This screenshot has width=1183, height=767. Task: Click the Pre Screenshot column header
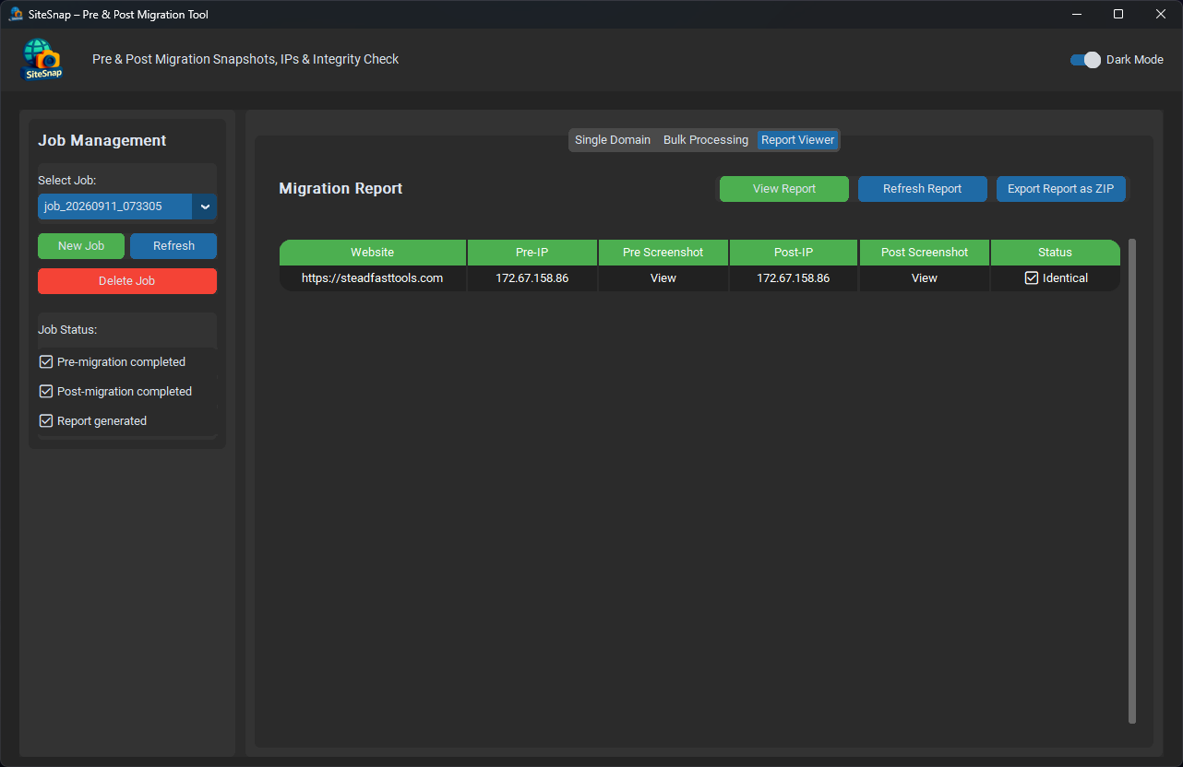tap(663, 253)
